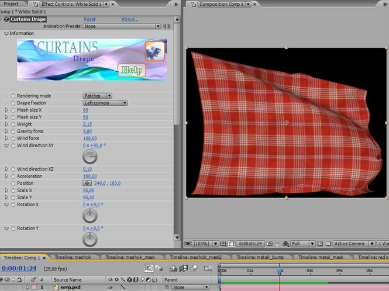Open the Effect Controls tab dropdown arrow
The height and width of the screenshot is (291, 389).
coord(106,4)
